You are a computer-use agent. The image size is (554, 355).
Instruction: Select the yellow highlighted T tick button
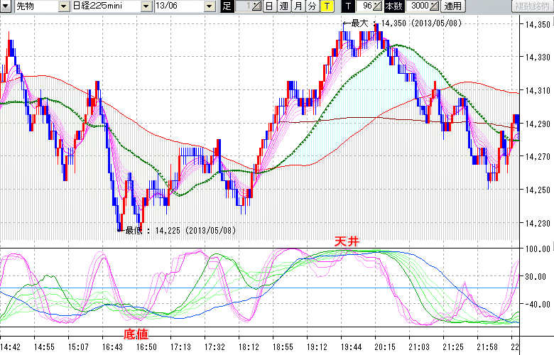[326, 6]
